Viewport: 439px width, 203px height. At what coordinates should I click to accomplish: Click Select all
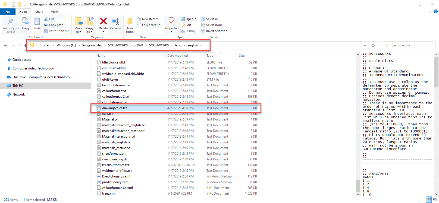pyautogui.click(x=210, y=19)
